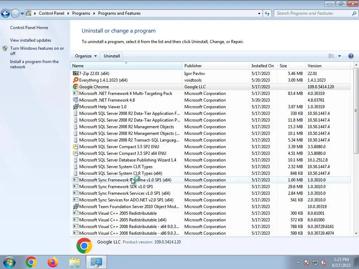Click the Microsoft Help Viewer 1.0 icon
This screenshot has width=359, height=269.
pyautogui.click(x=76, y=106)
